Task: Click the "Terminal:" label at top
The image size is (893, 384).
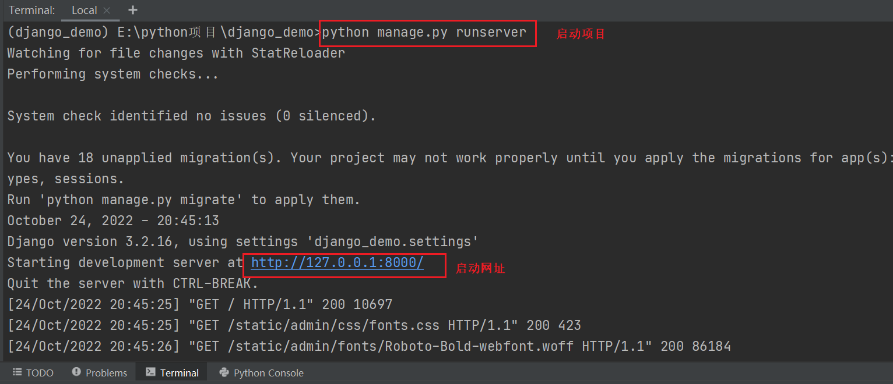Action: pyautogui.click(x=32, y=10)
